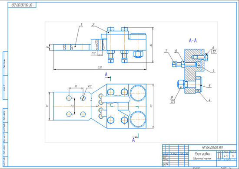This screenshot has height=169, width=239.
Task: Click callout number 1 on the front view
Action: click(x=82, y=24)
